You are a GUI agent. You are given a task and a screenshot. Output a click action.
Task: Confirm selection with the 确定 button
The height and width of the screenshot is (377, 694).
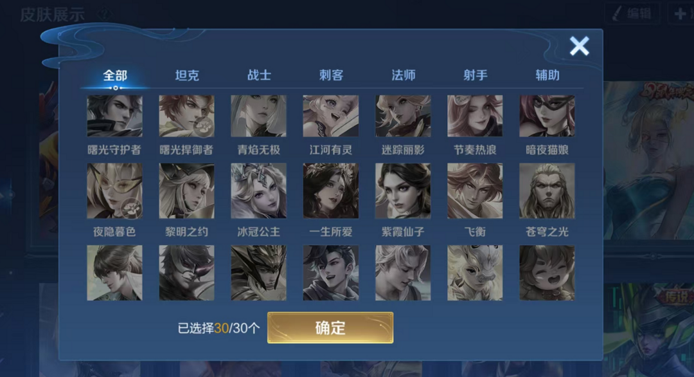pyautogui.click(x=330, y=328)
